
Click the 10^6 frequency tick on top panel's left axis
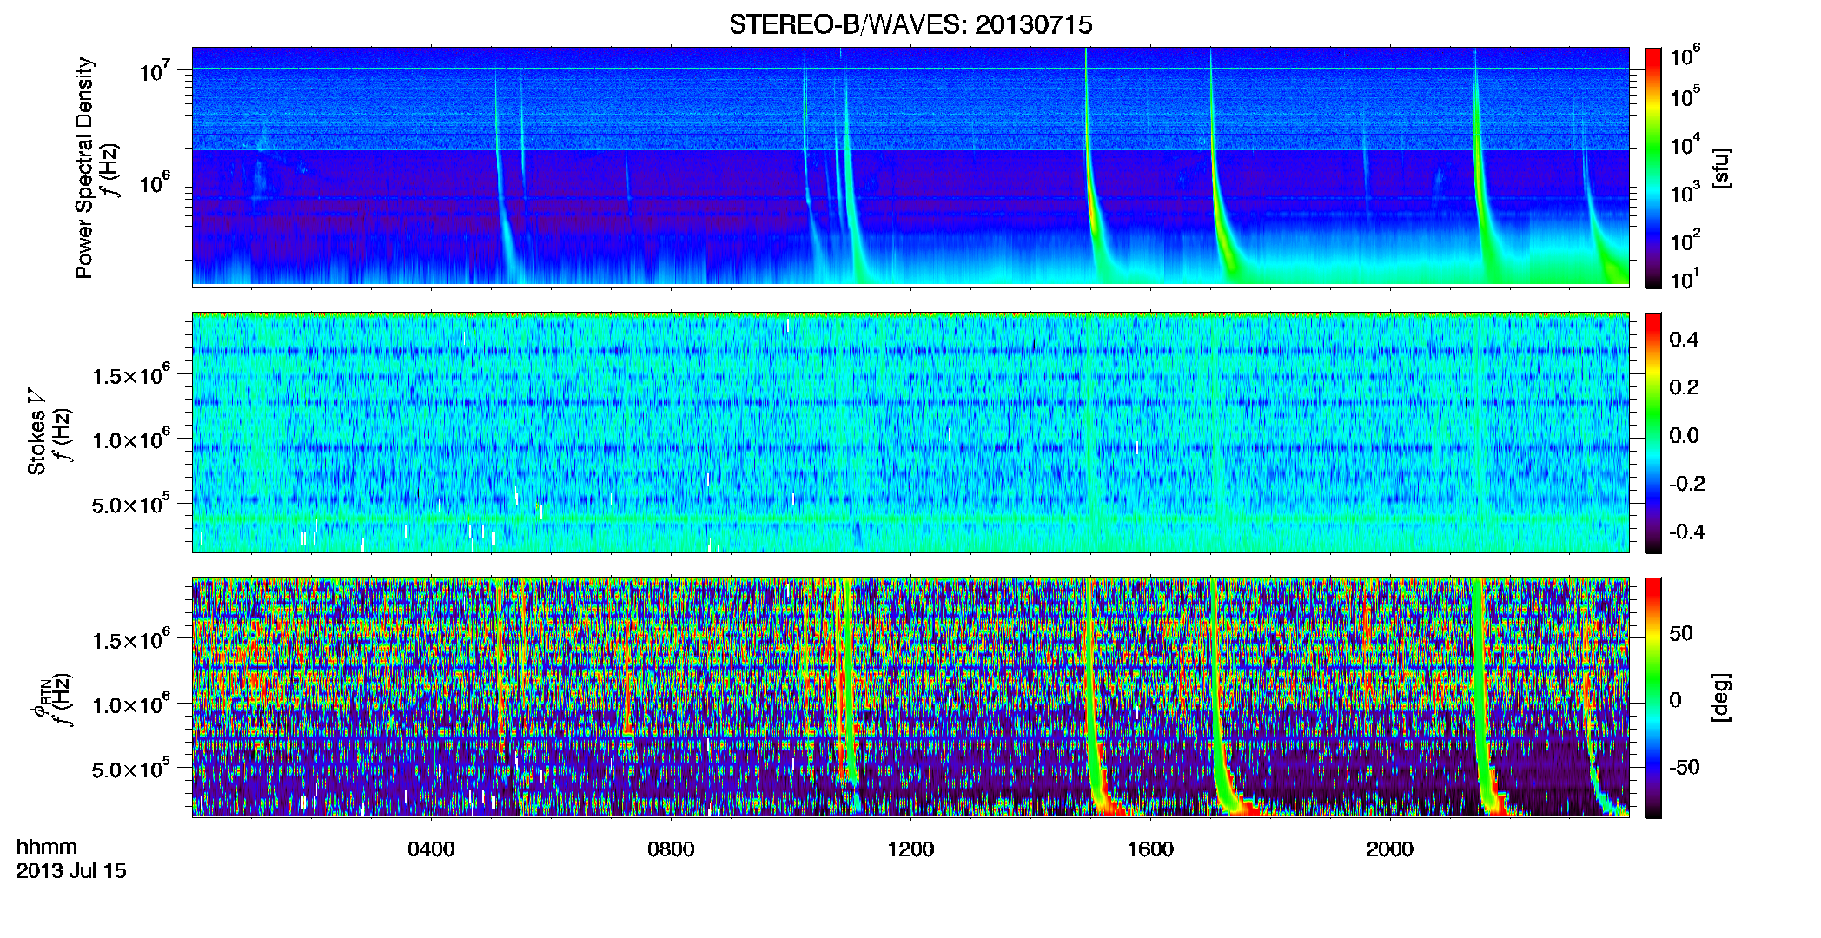point(156,184)
